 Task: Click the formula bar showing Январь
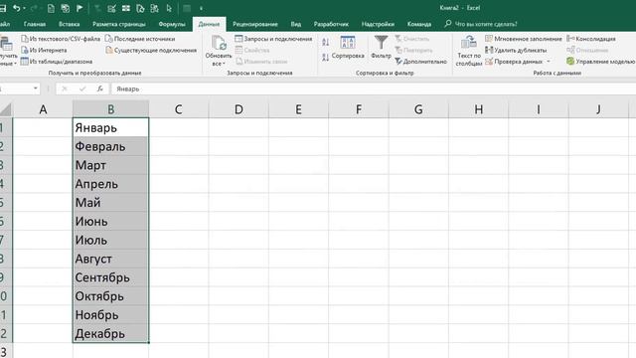(374, 89)
